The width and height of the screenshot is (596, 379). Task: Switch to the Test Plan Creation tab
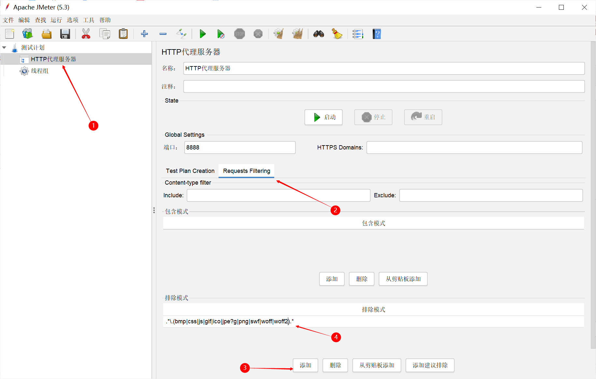tap(190, 171)
